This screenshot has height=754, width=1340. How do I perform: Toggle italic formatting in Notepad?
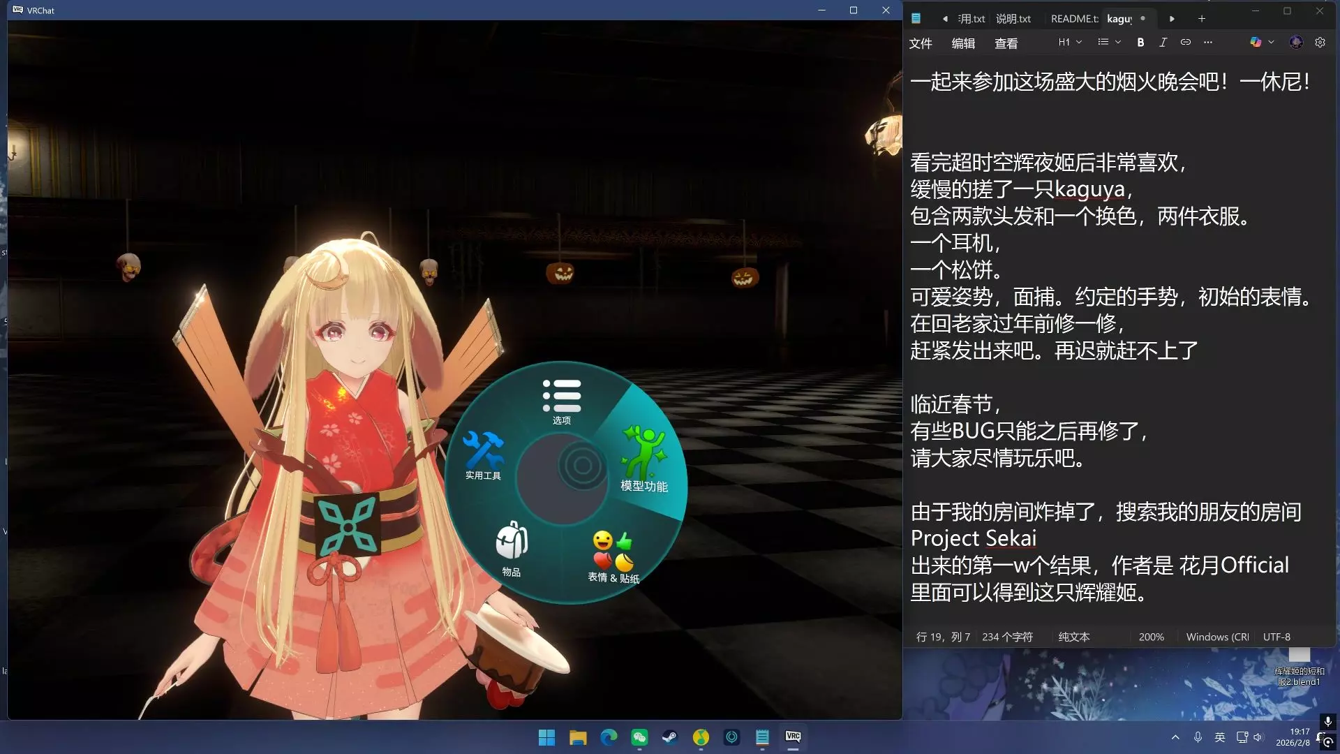1163,43
